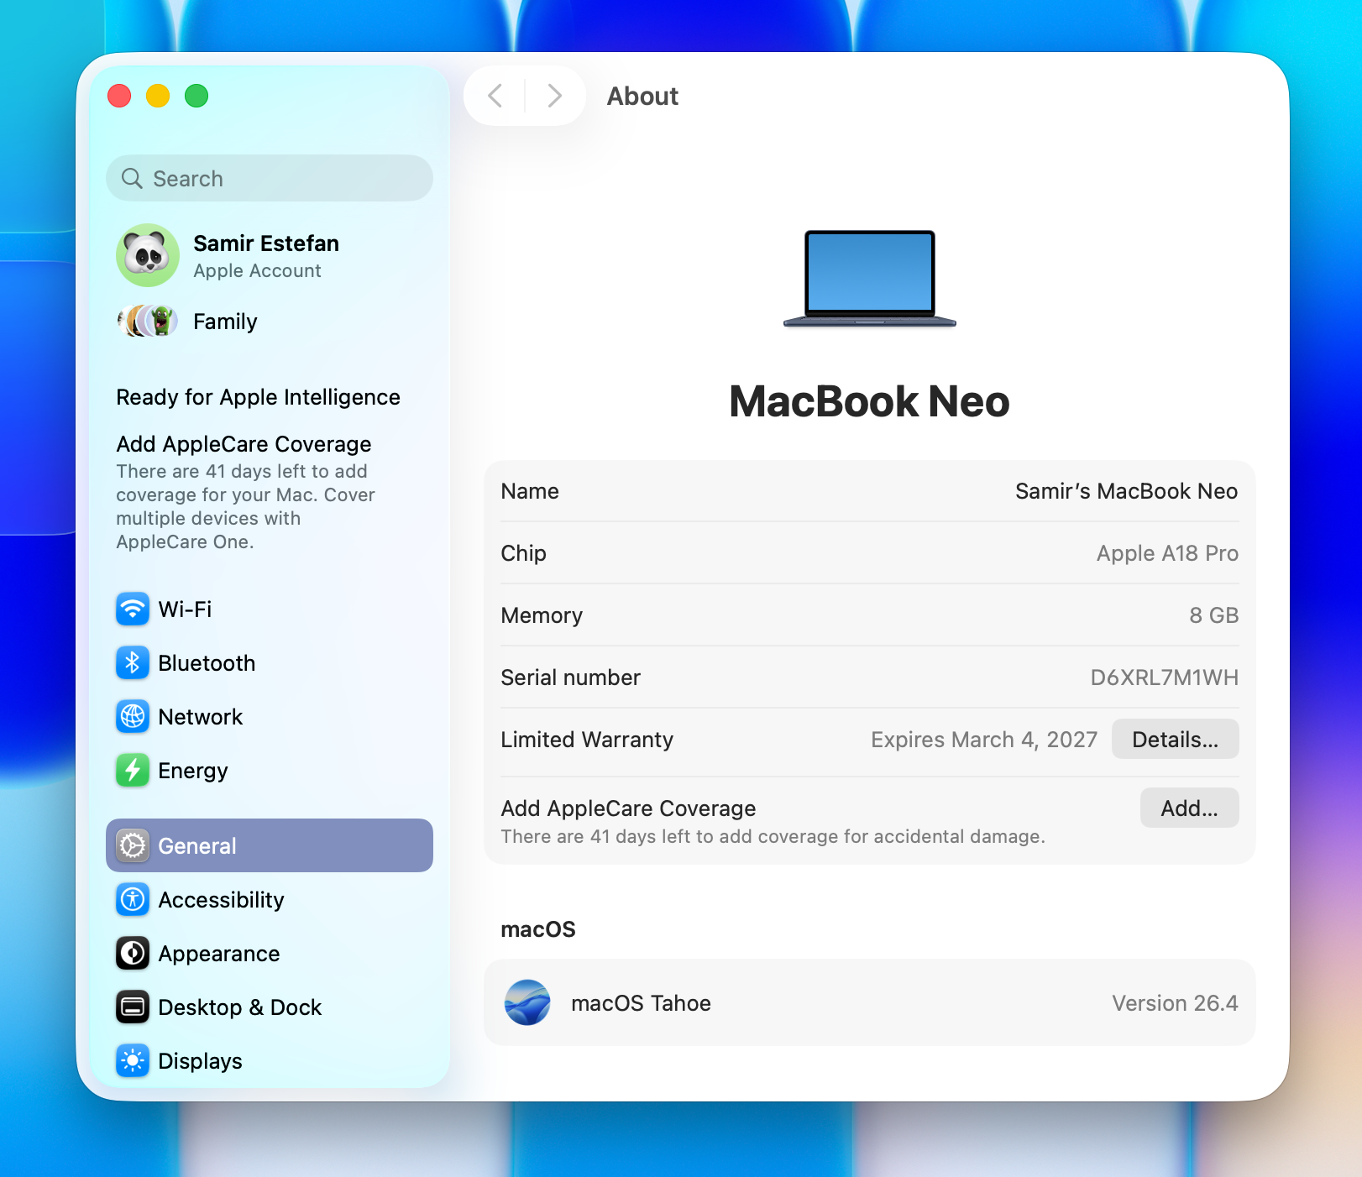
Task: Edit the Samir's MacBook Neo name field
Action: (1125, 491)
